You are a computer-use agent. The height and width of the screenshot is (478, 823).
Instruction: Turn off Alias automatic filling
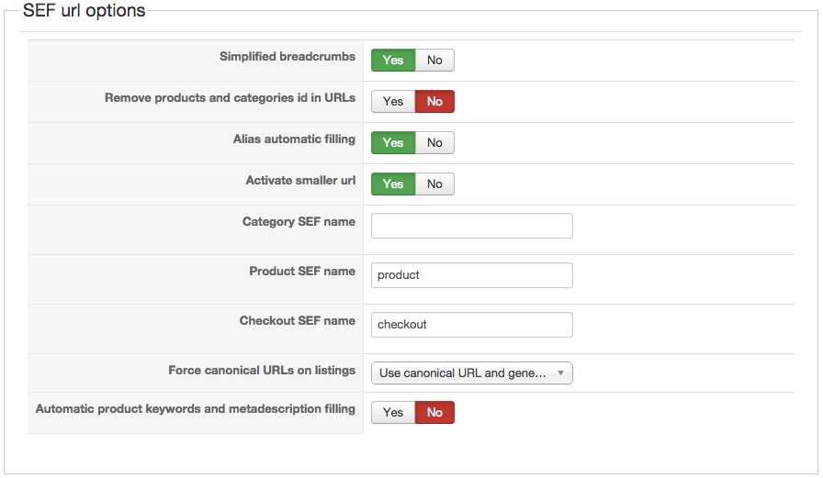click(434, 143)
